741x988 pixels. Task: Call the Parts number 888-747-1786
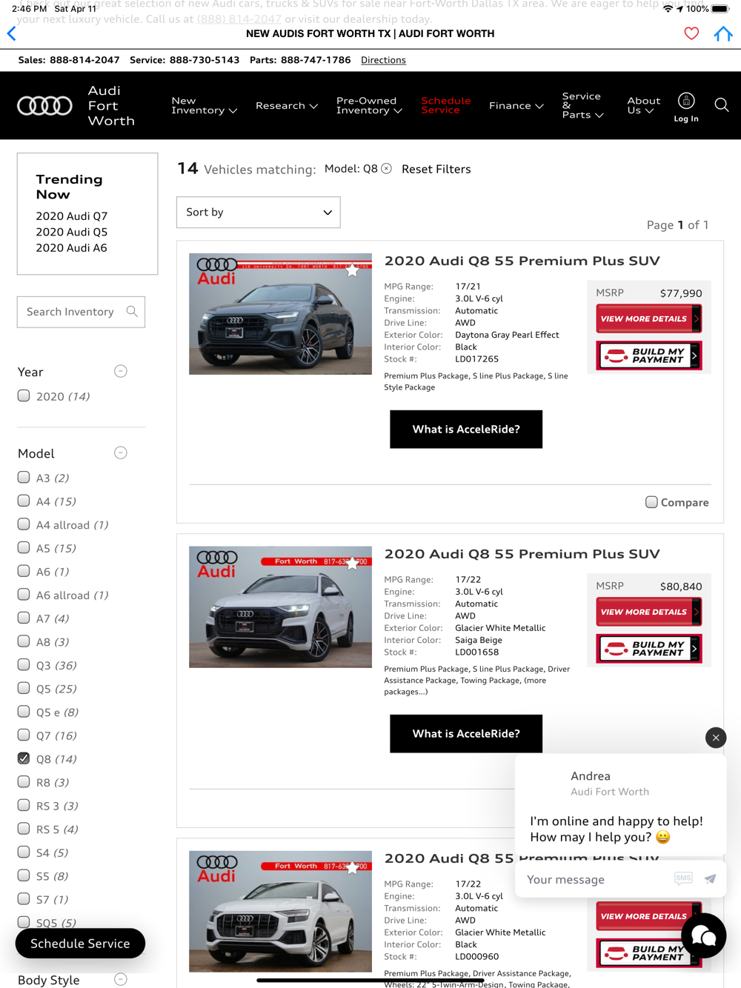click(316, 60)
